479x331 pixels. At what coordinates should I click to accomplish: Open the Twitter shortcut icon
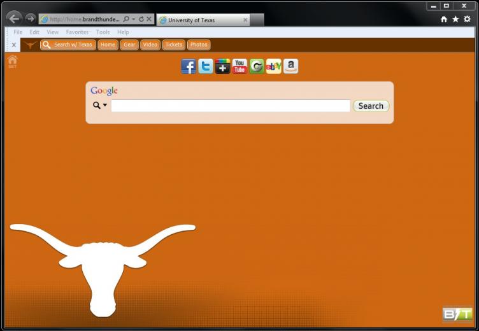pyautogui.click(x=206, y=66)
